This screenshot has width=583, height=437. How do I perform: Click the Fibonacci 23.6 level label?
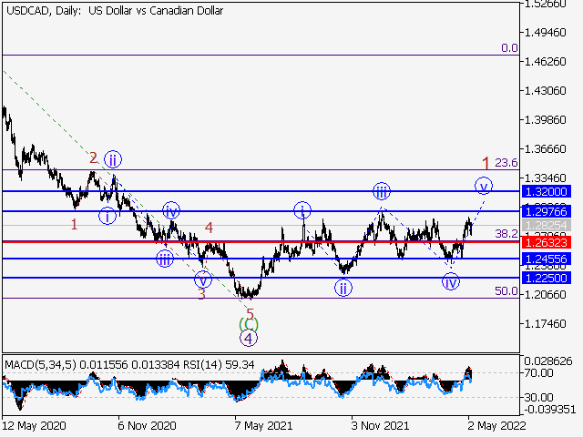[506, 163]
